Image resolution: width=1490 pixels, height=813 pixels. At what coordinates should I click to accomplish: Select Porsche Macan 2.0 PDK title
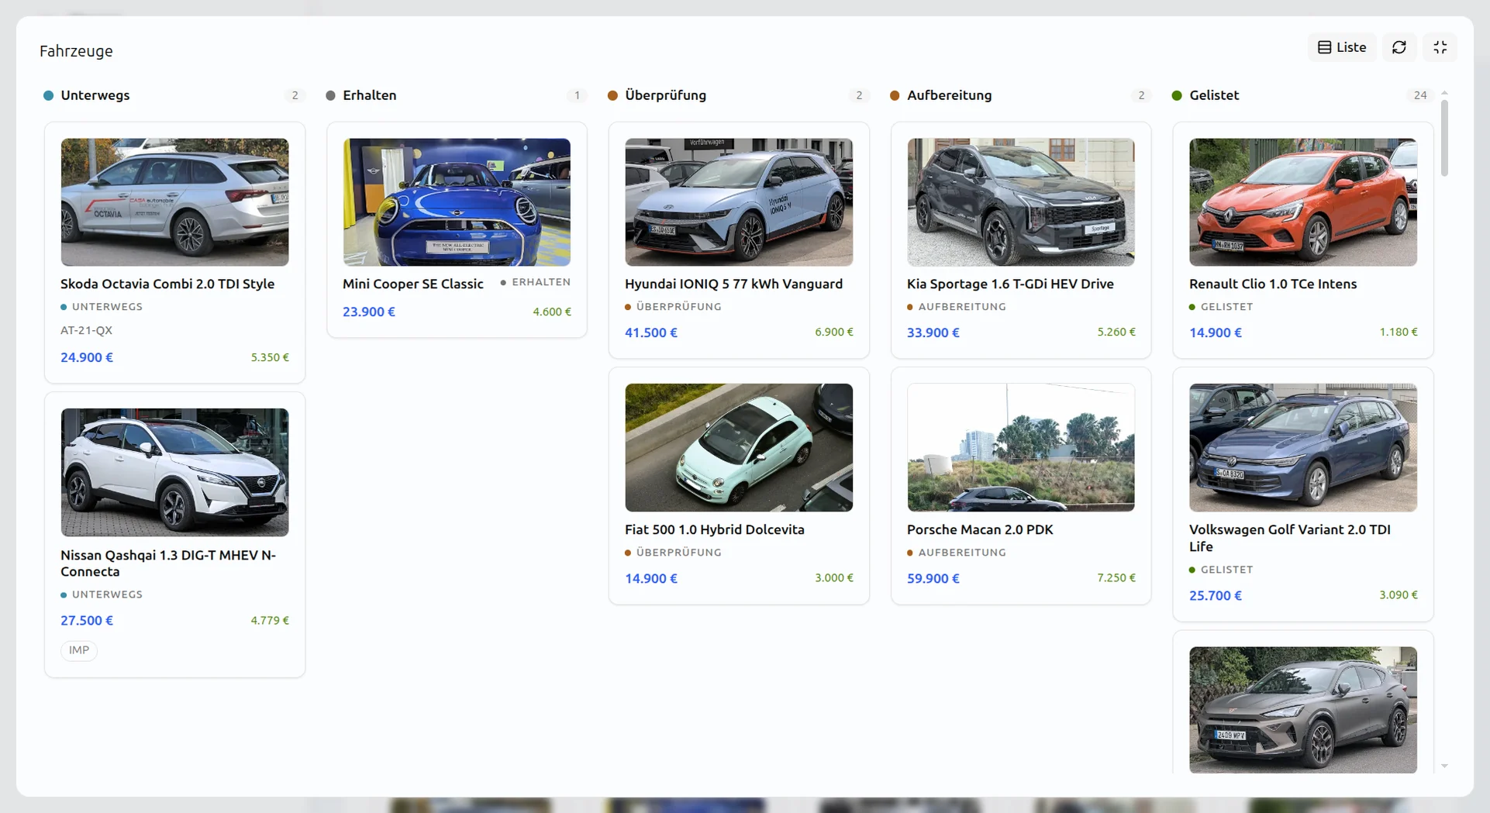980,529
